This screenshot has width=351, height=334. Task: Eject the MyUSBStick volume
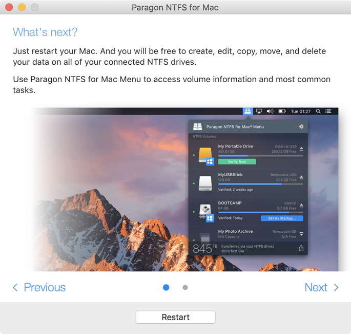[301, 177]
